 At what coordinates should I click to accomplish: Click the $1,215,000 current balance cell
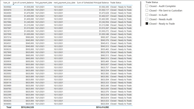click(x=29, y=25)
